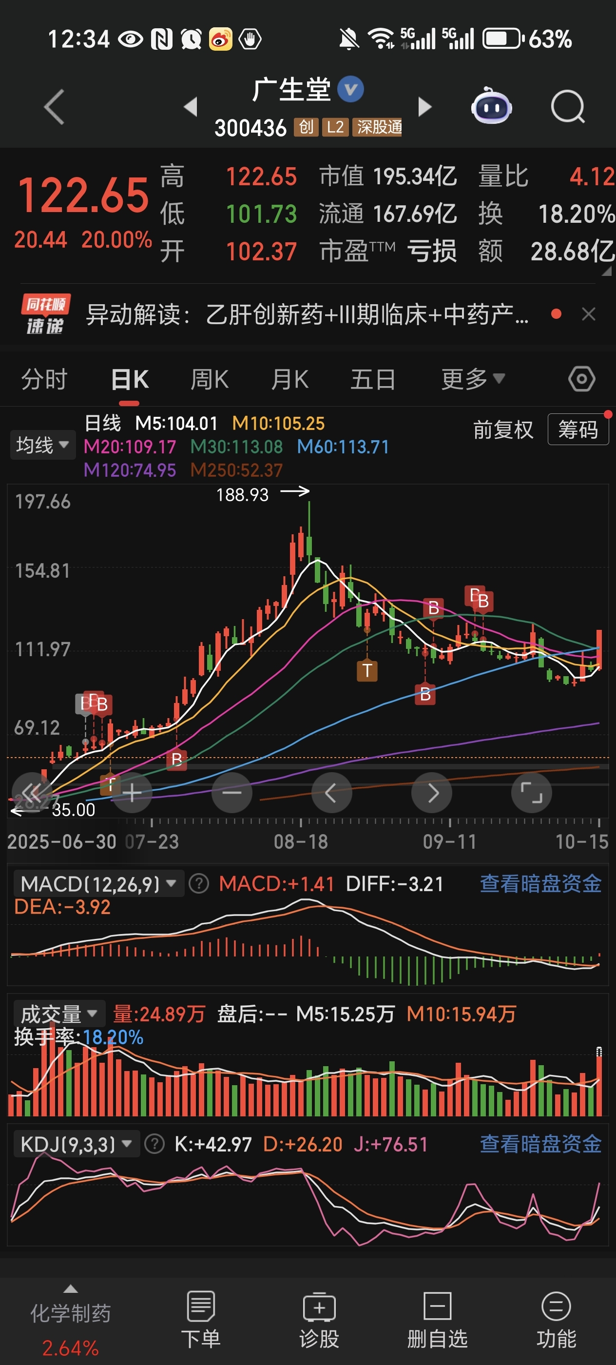Open MACD help question mark
Screen dimensions: 616x1365
(x=199, y=883)
